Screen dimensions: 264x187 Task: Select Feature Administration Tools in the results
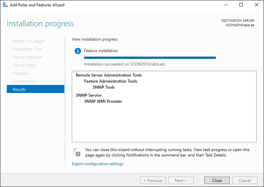[111, 81]
